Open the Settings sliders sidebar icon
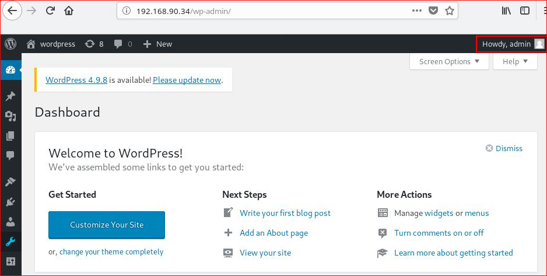This screenshot has height=276, width=547. (10, 261)
